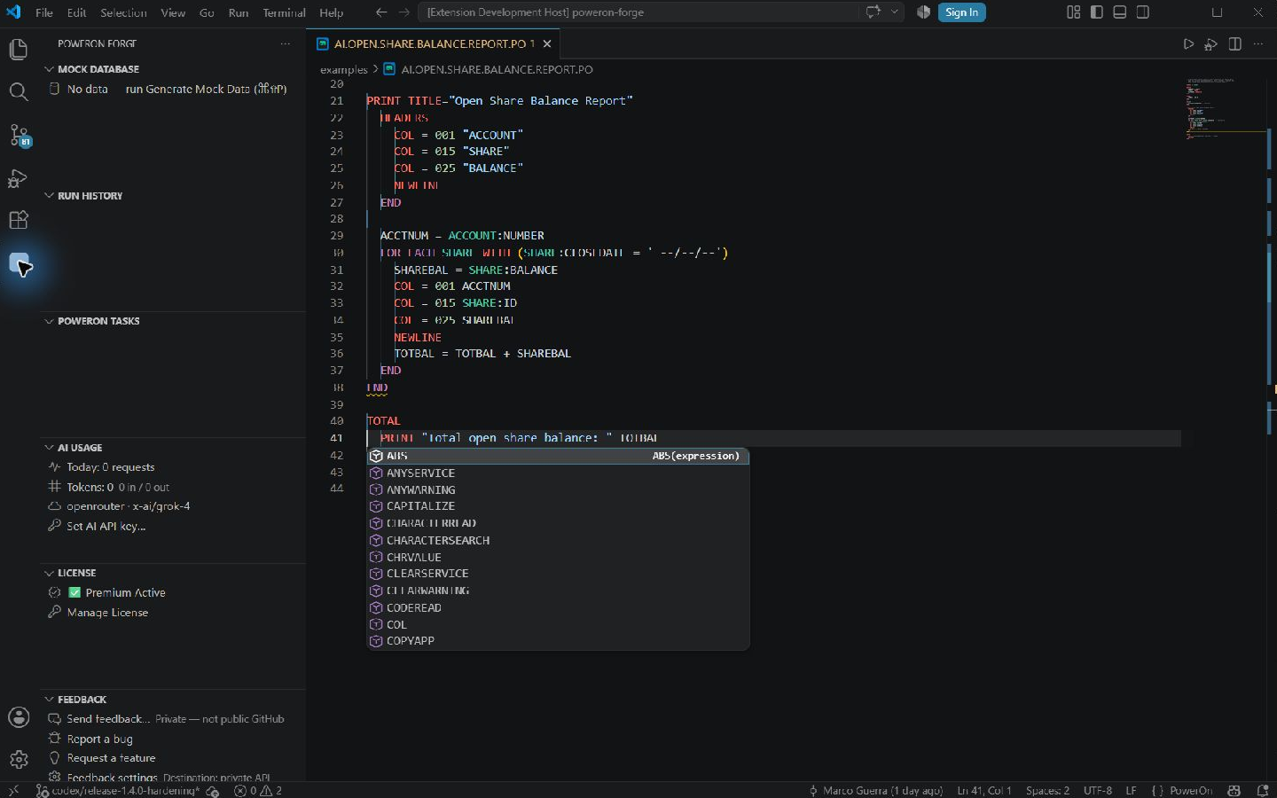Collapse the LICENSE section
Screen dimensions: 1277x798
pyautogui.click(x=49, y=573)
